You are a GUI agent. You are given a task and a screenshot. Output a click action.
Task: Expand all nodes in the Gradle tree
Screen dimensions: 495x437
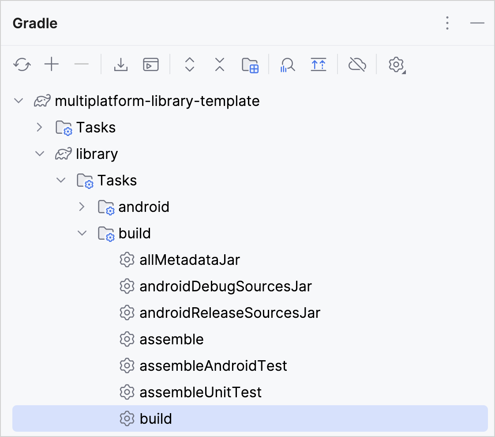click(189, 64)
